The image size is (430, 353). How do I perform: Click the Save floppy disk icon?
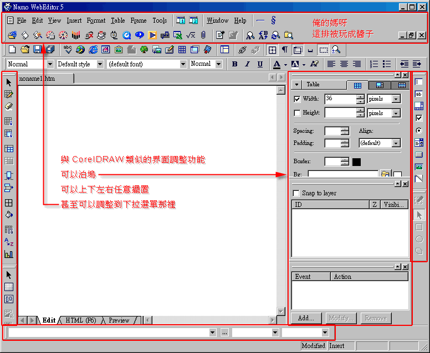coord(37,50)
